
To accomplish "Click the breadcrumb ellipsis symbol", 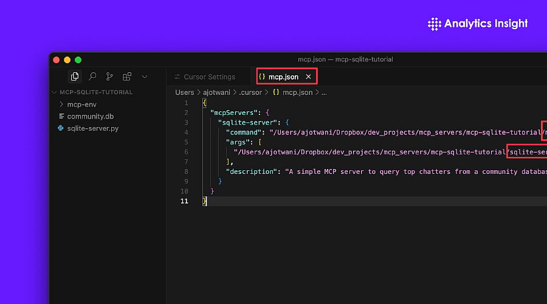I will tap(324, 93).
